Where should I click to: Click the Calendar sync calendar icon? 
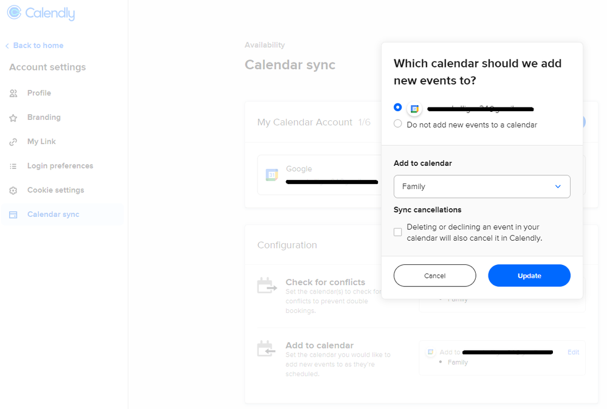(x=13, y=215)
